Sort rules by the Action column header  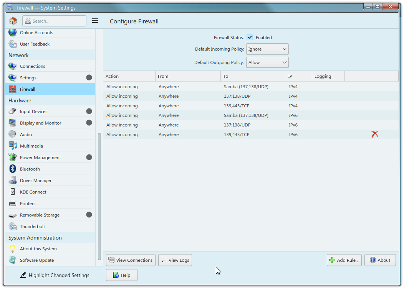tap(129, 76)
